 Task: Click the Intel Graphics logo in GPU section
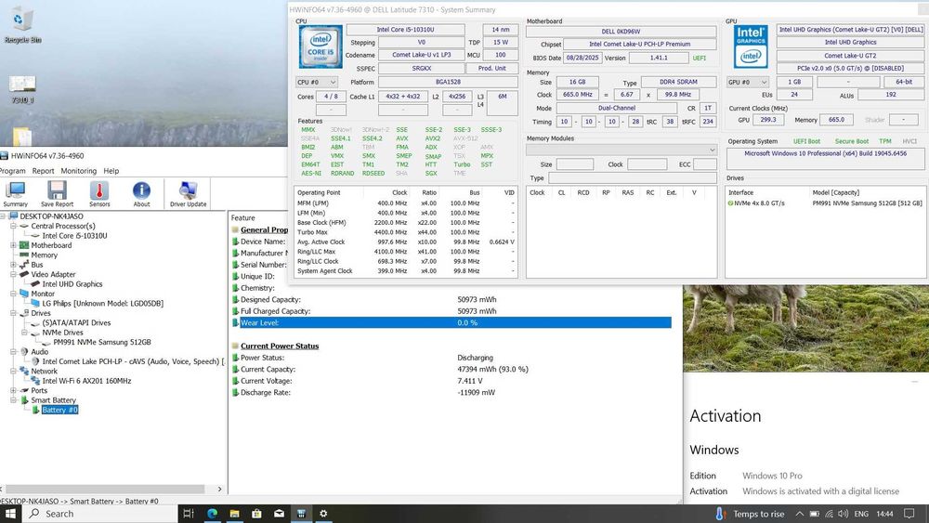point(751,46)
